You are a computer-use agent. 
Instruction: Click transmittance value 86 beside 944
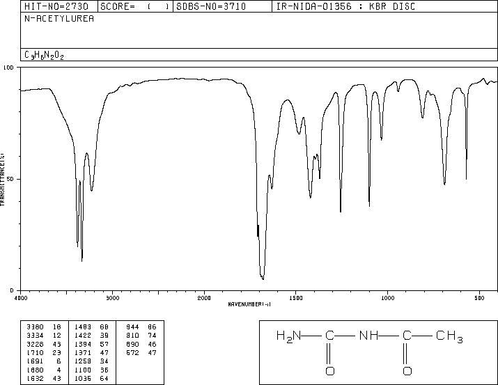(152, 327)
